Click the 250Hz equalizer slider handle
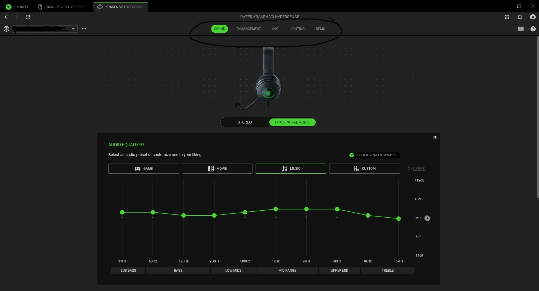 coord(214,215)
